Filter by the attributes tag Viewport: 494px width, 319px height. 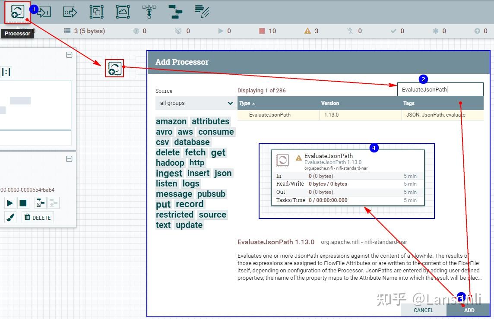pyautogui.click(x=210, y=122)
